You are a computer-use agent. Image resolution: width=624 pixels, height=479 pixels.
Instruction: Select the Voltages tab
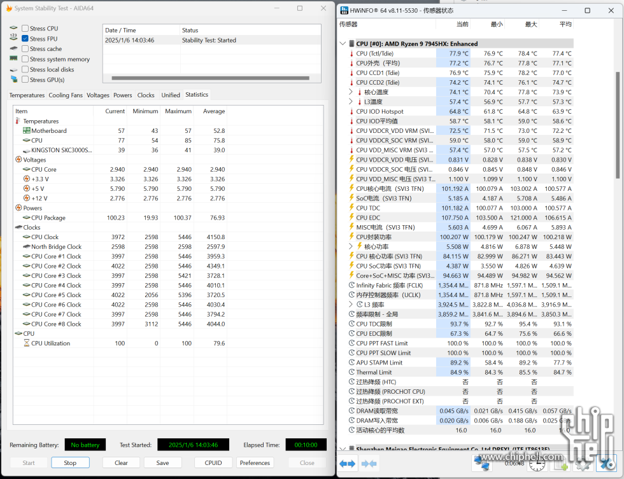98,95
